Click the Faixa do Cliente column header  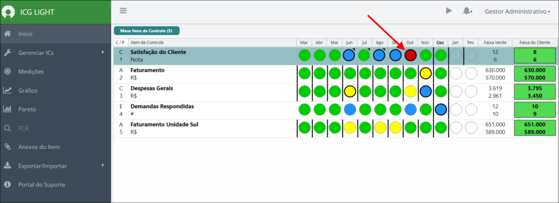click(534, 42)
